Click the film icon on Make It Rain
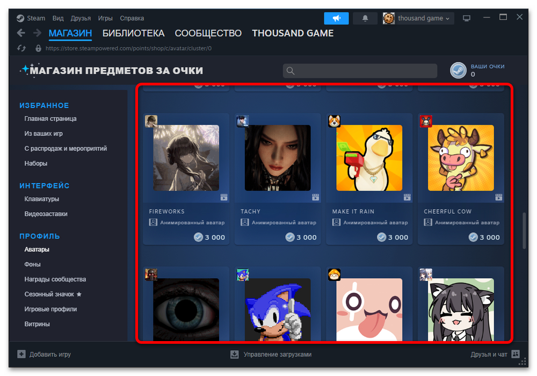The height and width of the screenshot is (376, 537). pos(407,197)
